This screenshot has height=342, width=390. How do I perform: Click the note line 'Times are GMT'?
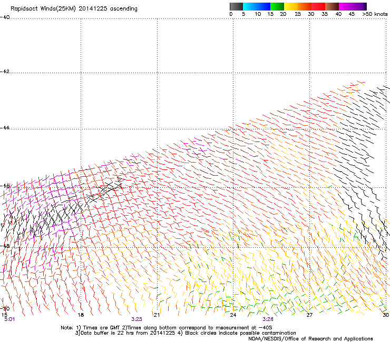(103, 328)
